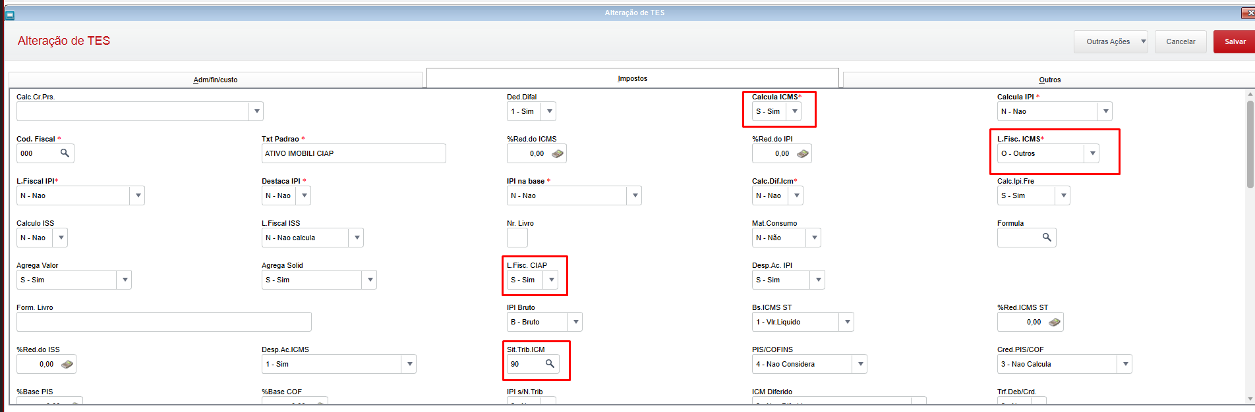Click the Nr. Livro input box

[517, 238]
